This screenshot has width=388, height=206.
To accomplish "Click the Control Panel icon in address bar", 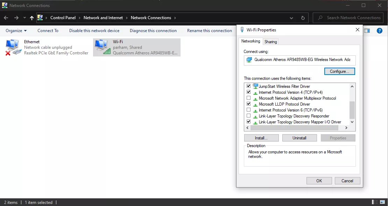I will pyautogui.click(x=40, y=17).
